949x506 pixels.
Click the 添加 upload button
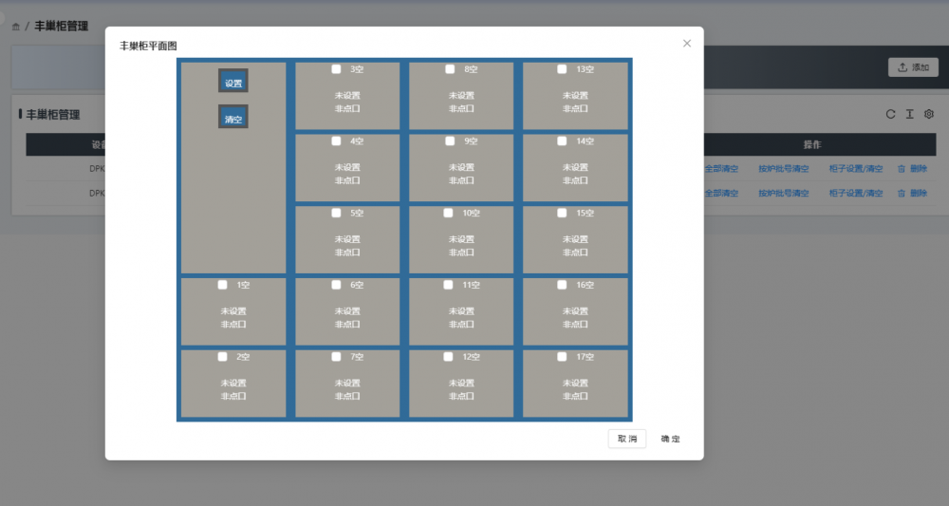pyautogui.click(x=912, y=67)
